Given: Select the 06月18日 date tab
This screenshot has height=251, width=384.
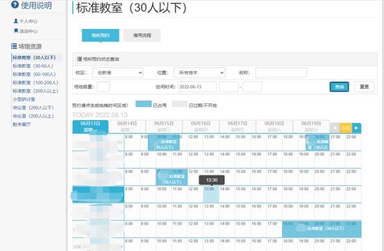Looking at the screenshot, I should (x=274, y=126).
